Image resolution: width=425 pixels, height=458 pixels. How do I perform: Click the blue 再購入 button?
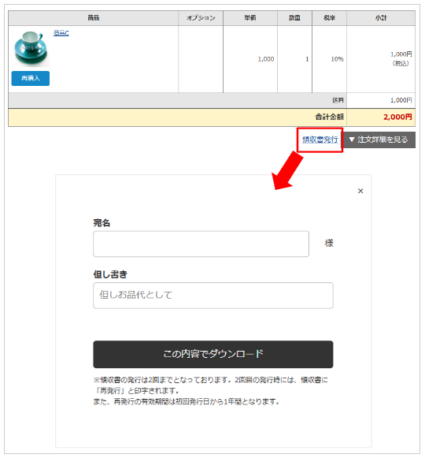(x=31, y=78)
